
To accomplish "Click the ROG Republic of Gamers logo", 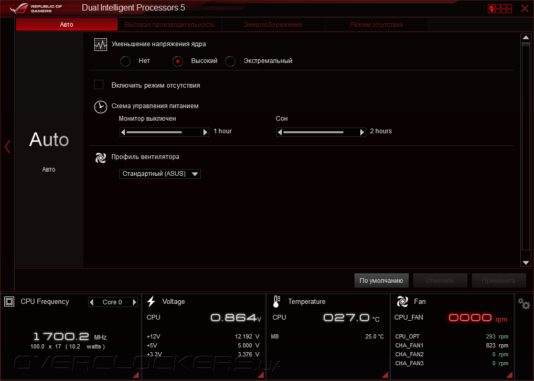I will point(36,8).
